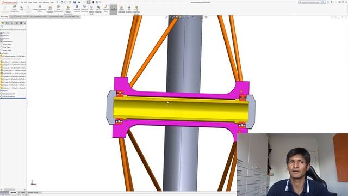This screenshot has width=348, height=196.
Task: Open the DimXpertManager tab icon
Action: click(x=17, y=23)
